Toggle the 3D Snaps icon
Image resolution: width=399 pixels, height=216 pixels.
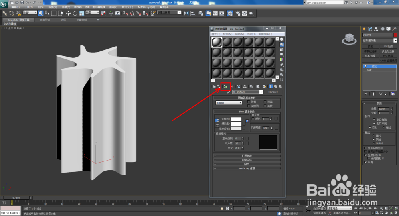125,13
